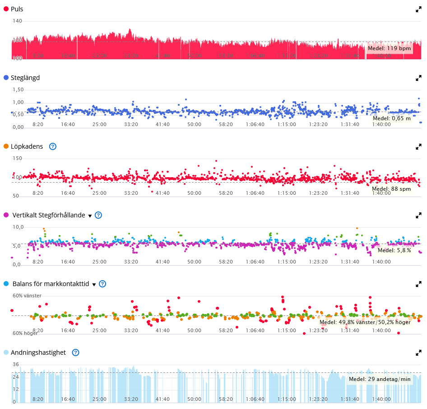Click the Andningshastighet chart title
This screenshot has width=427, height=409.
(38, 353)
